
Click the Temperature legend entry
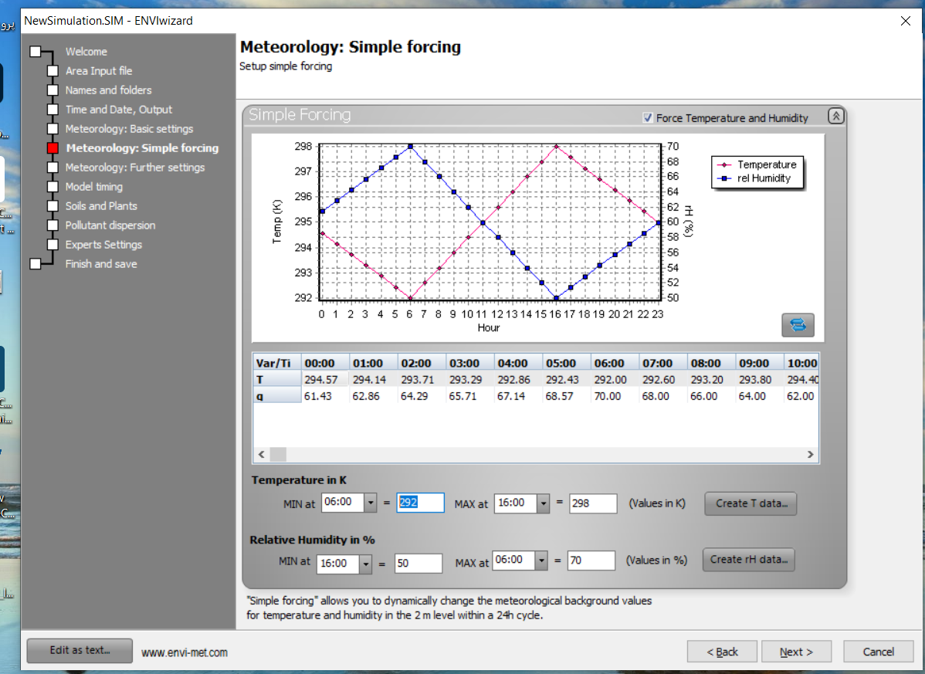pyautogui.click(x=757, y=164)
